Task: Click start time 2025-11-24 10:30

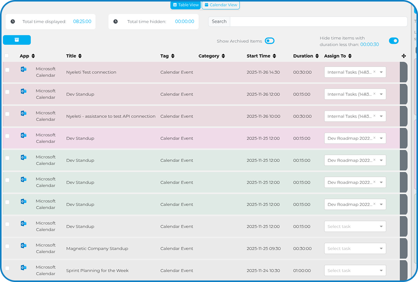Action: pyautogui.click(x=263, y=271)
